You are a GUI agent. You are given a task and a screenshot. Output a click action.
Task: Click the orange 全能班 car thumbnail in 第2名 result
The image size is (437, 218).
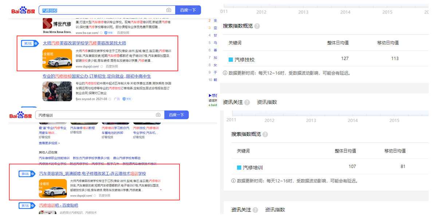(x=57, y=59)
